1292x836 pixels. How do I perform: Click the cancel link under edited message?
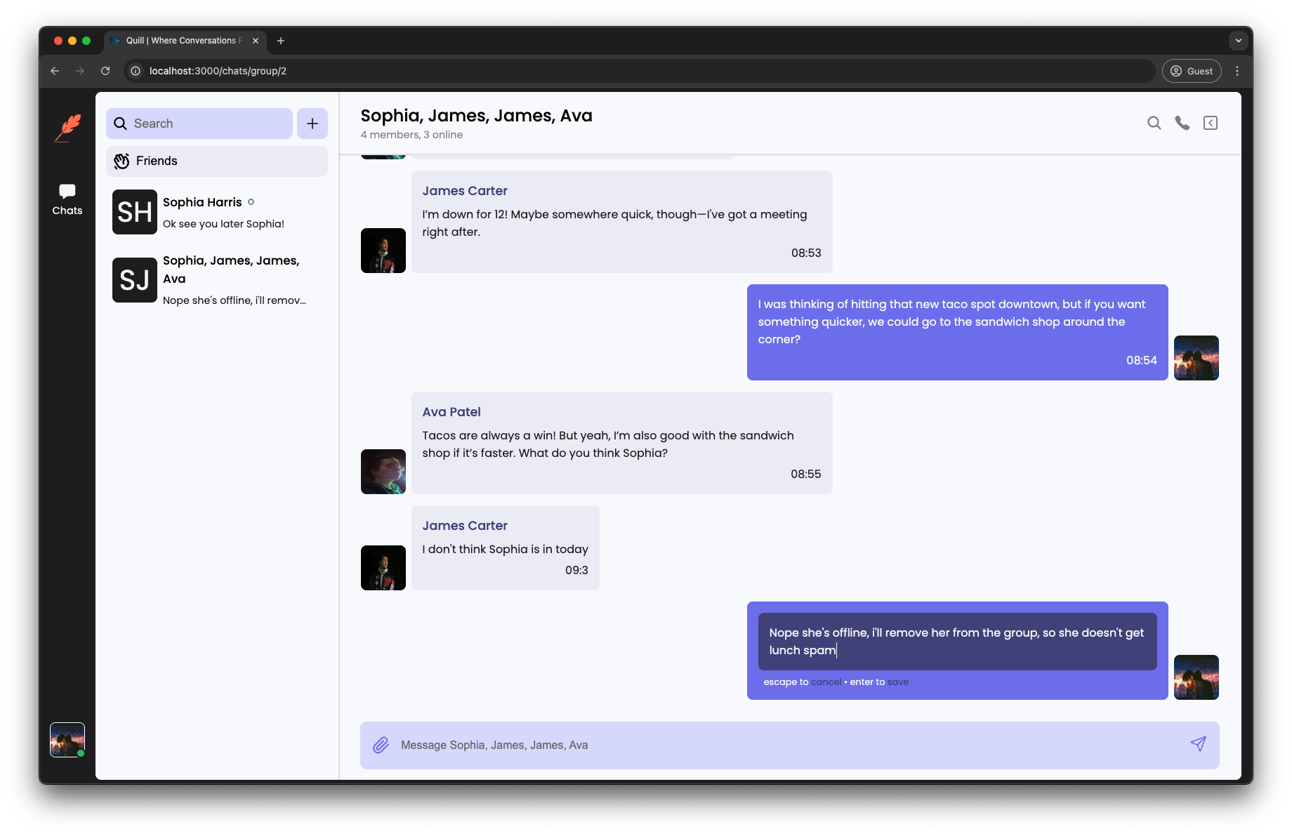pos(826,682)
